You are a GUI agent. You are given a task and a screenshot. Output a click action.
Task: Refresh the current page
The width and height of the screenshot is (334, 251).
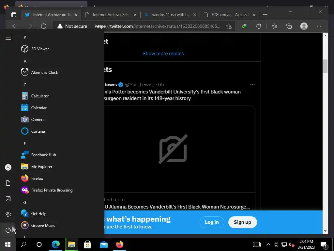point(44,26)
